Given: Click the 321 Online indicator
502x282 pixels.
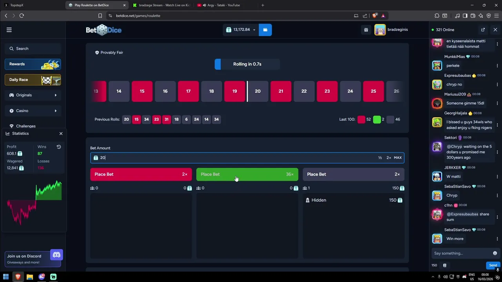Looking at the screenshot, I should click(x=443, y=30).
